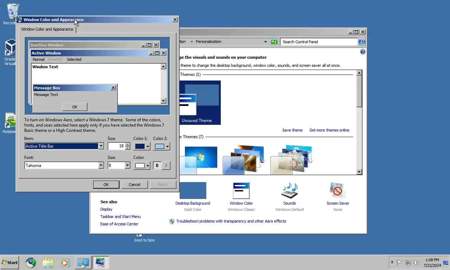The width and height of the screenshot is (450, 270).
Task: Open the Sounds settings icon
Action: tap(290, 191)
